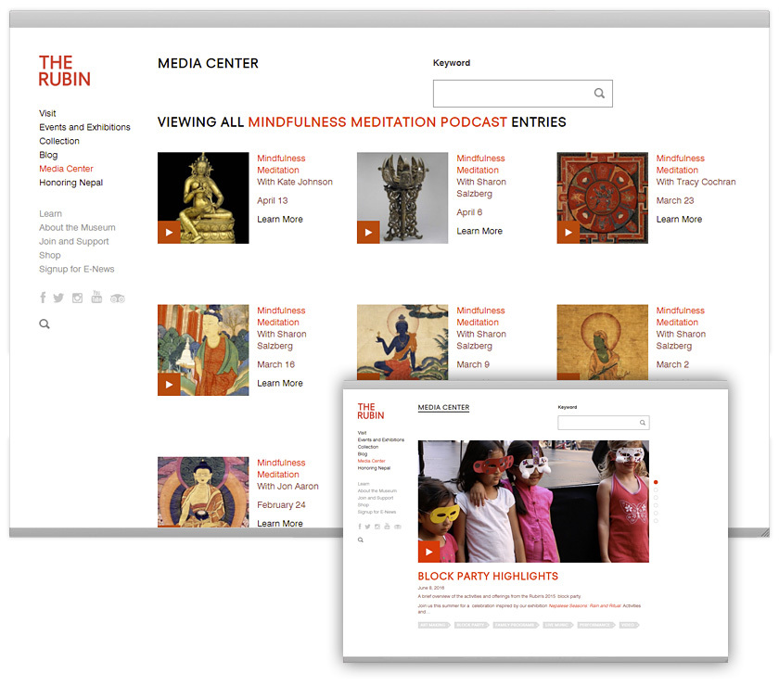Click Learn More under the April 13 entry
Viewport: 779px width, 686px height.
(x=279, y=219)
